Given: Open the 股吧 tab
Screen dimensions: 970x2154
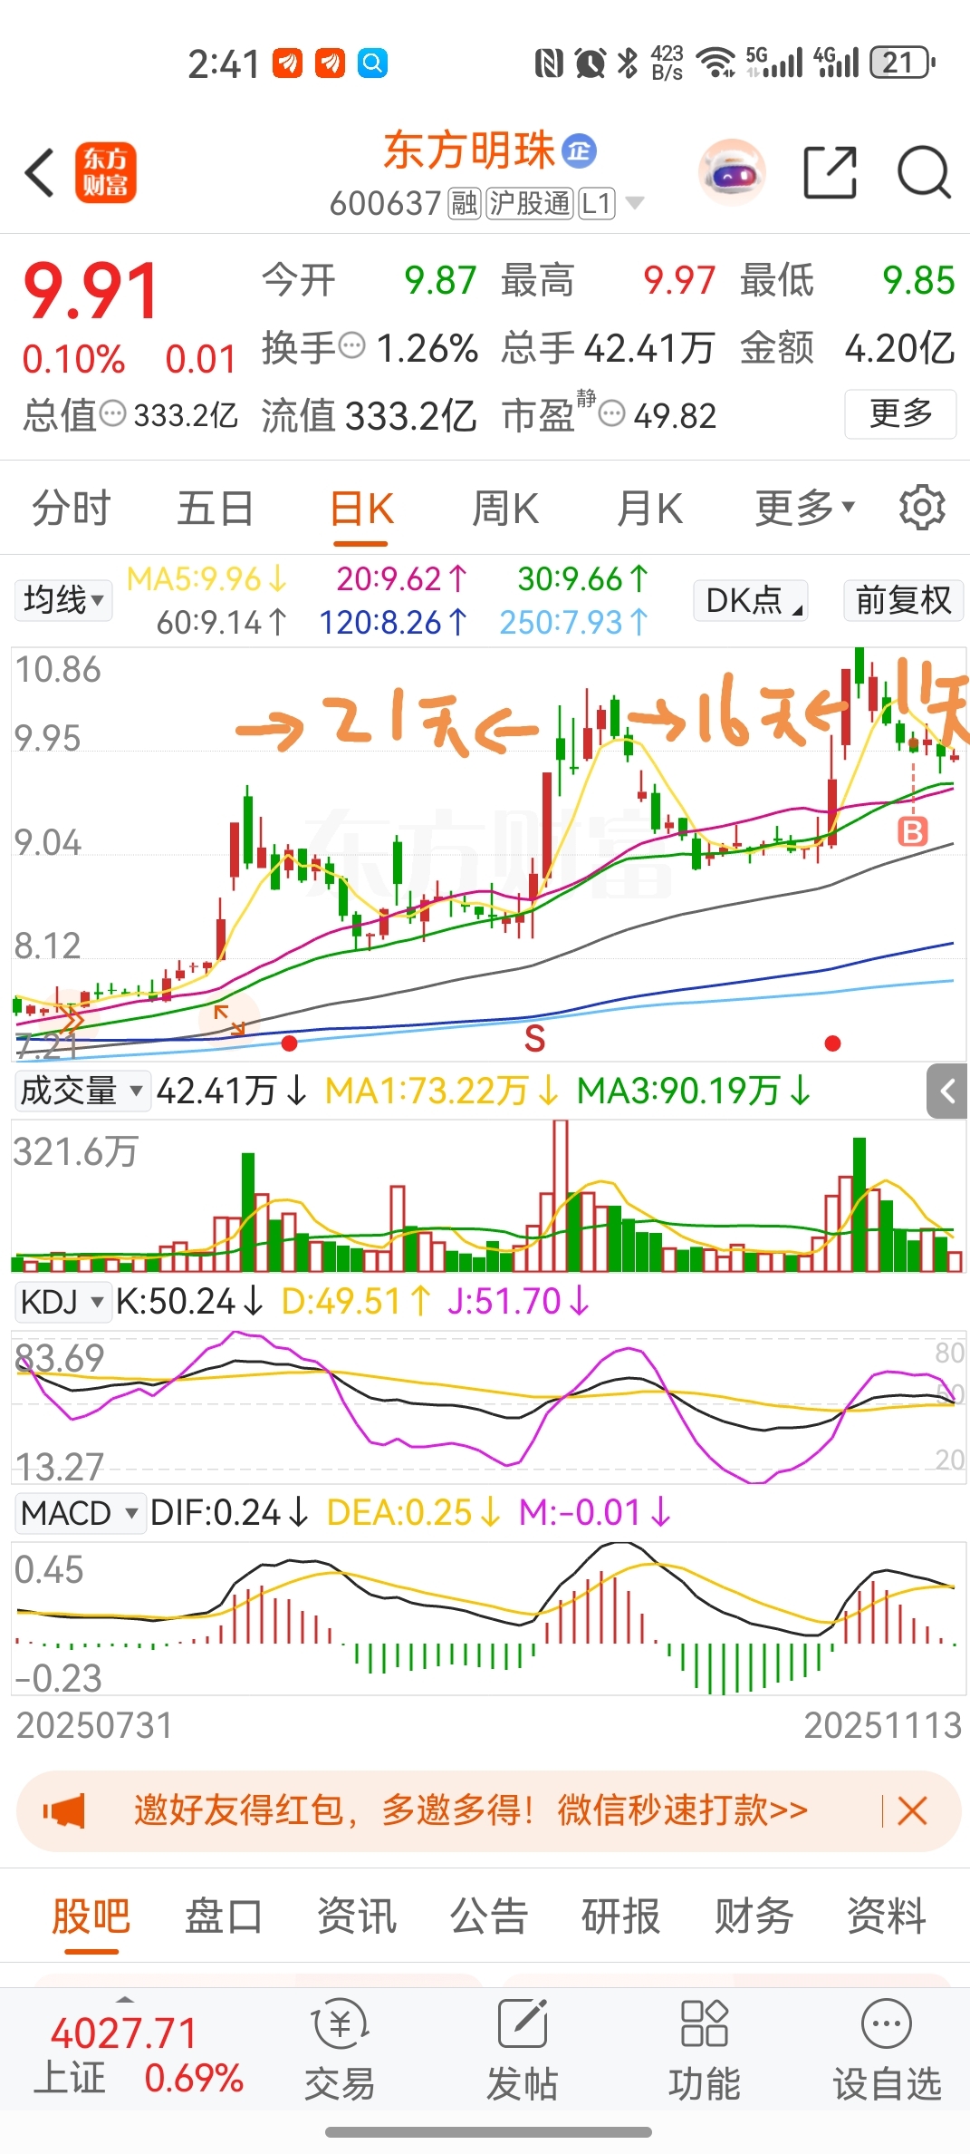Looking at the screenshot, I should pos(91,1916).
